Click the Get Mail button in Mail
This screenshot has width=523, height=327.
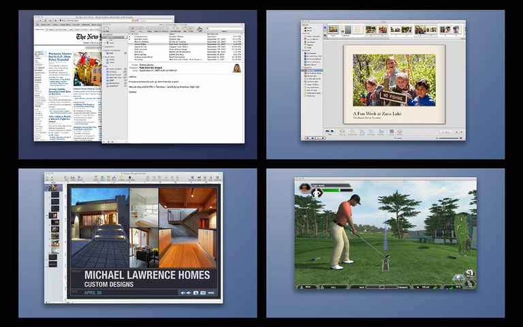click(106, 29)
